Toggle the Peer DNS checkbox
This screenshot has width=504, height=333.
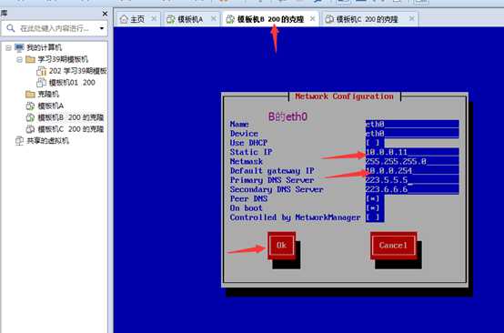tap(372, 199)
